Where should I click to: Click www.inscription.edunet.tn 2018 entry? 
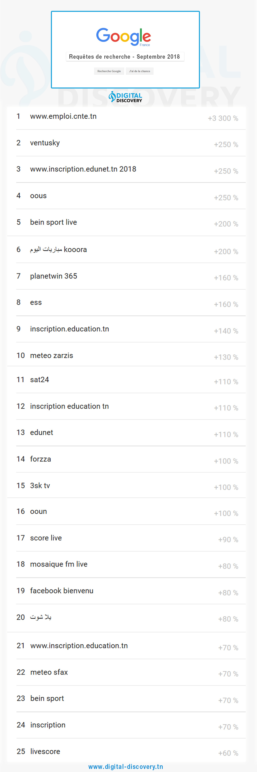(x=83, y=169)
